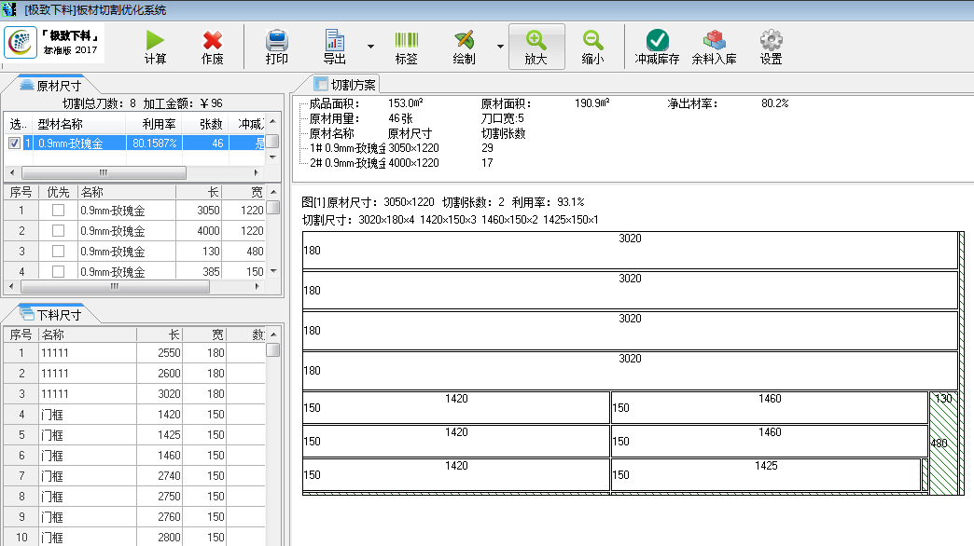This screenshot has height=546, width=974.
Task: Open 设置 settings gear
Action: [771, 41]
